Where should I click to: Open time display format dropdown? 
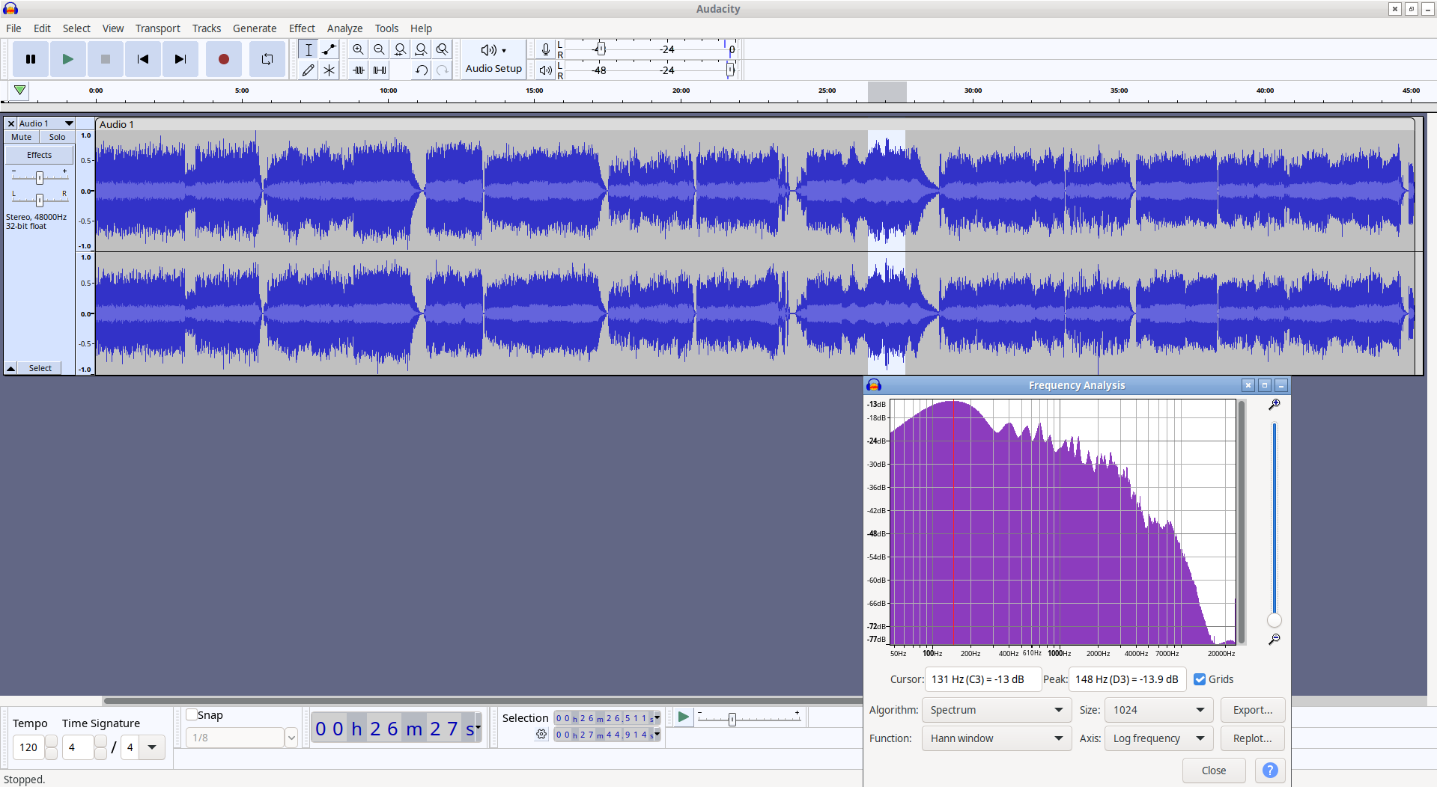[x=478, y=727]
